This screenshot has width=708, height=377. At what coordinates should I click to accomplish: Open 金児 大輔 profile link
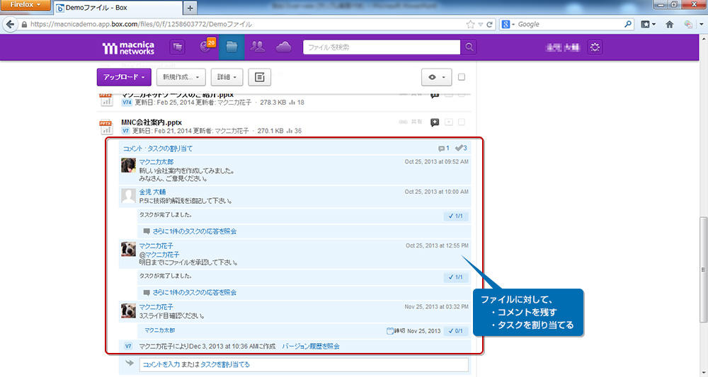152,192
